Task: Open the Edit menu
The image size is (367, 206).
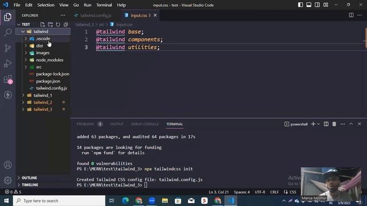Action: (x=29, y=5)
